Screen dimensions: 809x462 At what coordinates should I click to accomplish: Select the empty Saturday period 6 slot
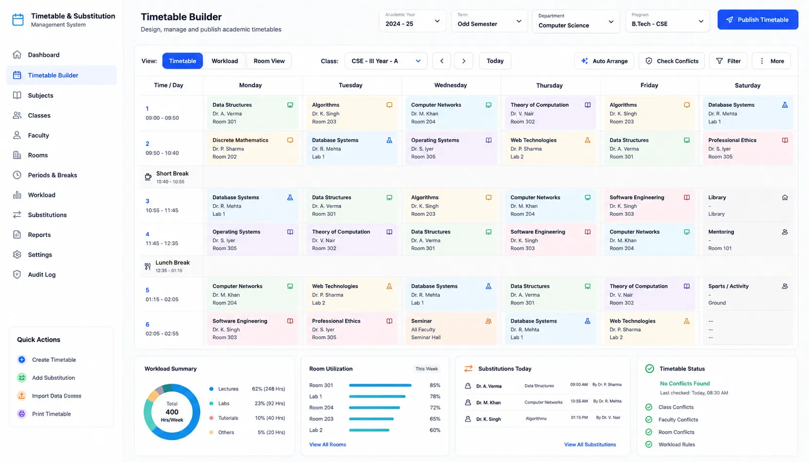(x=748, y=329)
